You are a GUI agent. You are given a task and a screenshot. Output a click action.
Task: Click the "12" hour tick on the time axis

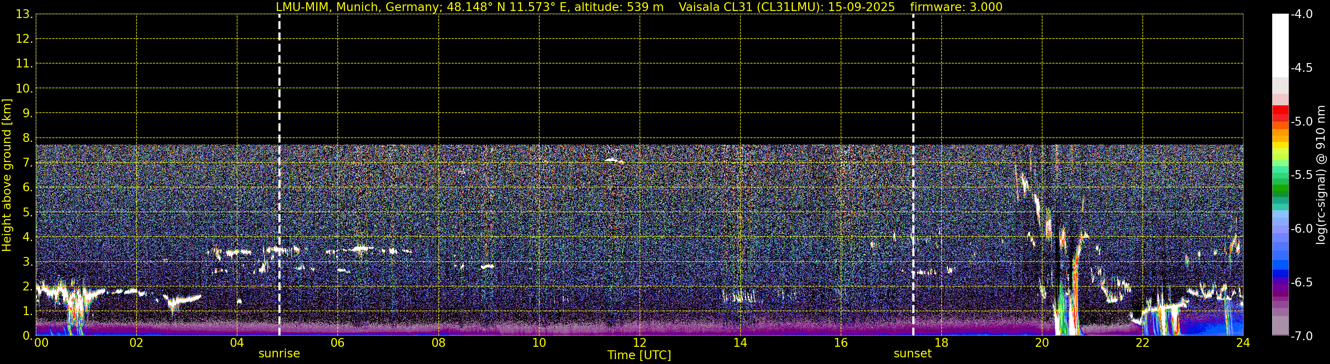639,343
